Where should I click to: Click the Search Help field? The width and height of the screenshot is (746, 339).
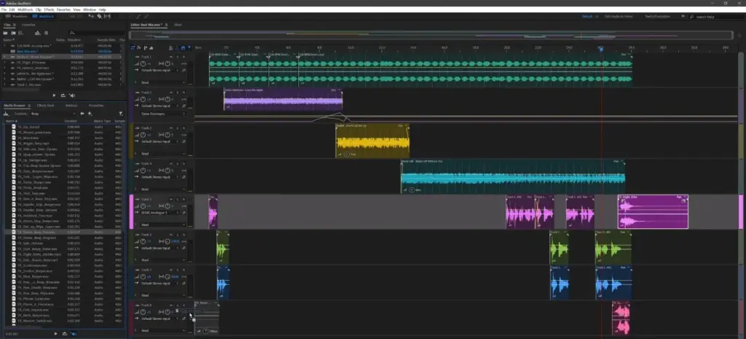718,17
